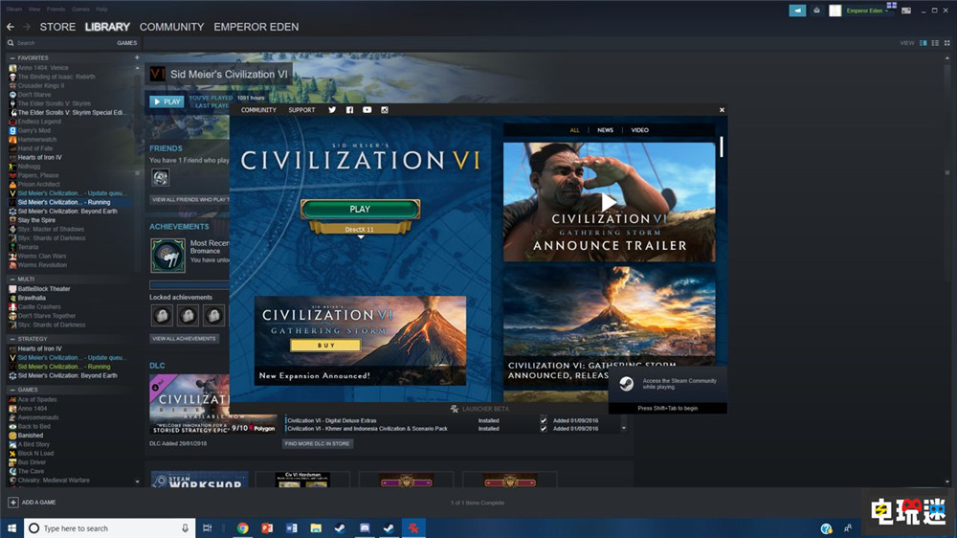Image resolution: width=957 pixels, height=538 pixels.
Task: Open the Steam inbox envelope icon
Action: pyautogui.click(x=816, y=11)
